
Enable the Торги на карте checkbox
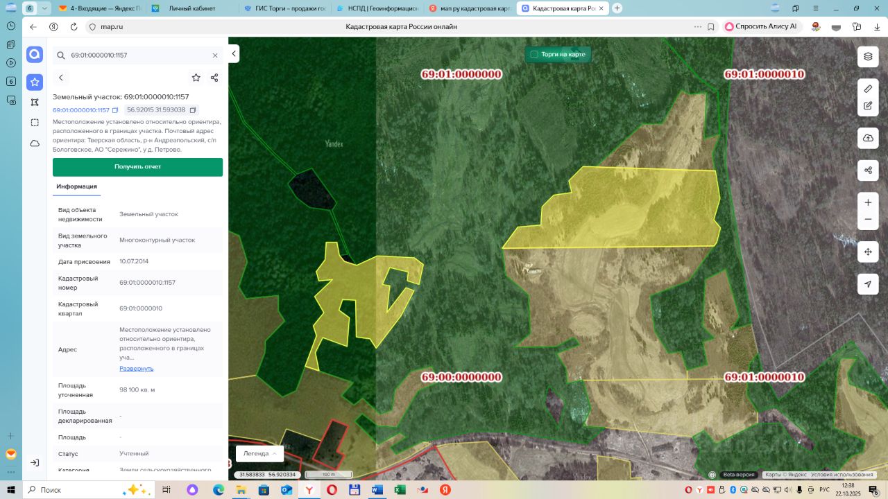pos(534,54)
